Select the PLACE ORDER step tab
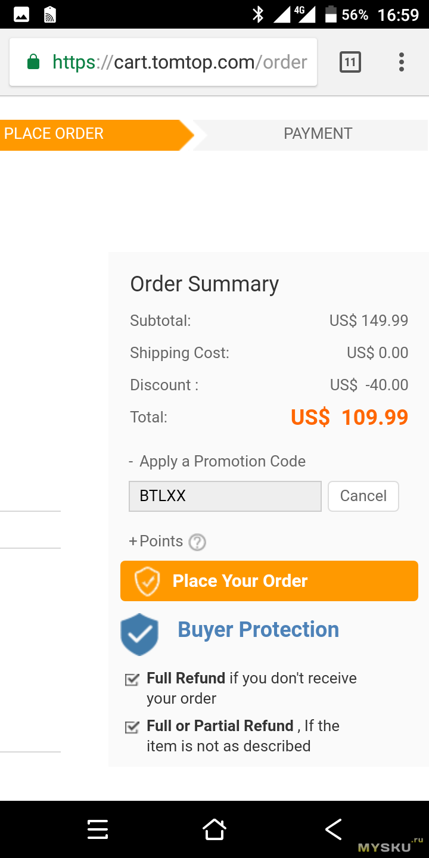Viewport: 429px width, 858px height. point(97,135)
